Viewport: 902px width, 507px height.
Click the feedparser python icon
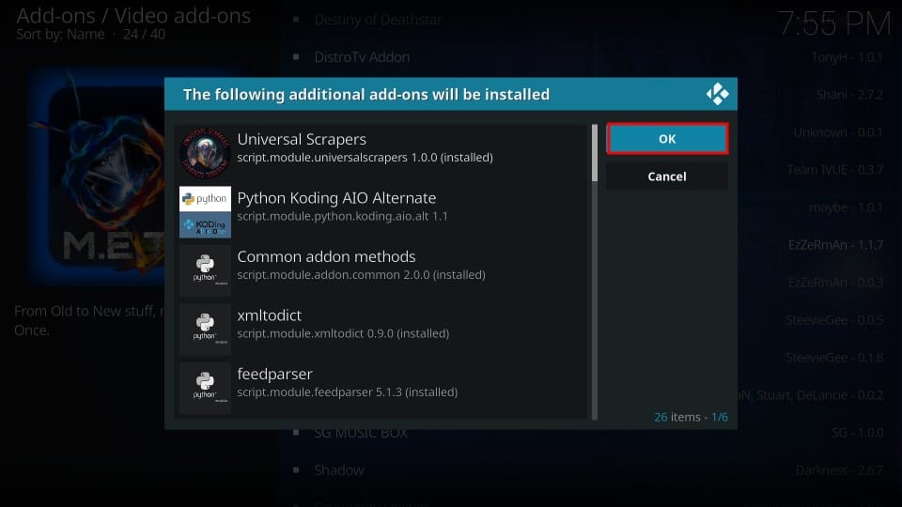pos(205,388)
